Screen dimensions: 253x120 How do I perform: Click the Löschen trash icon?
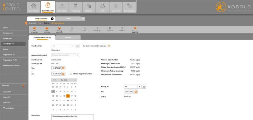click(x=122, y=28)
